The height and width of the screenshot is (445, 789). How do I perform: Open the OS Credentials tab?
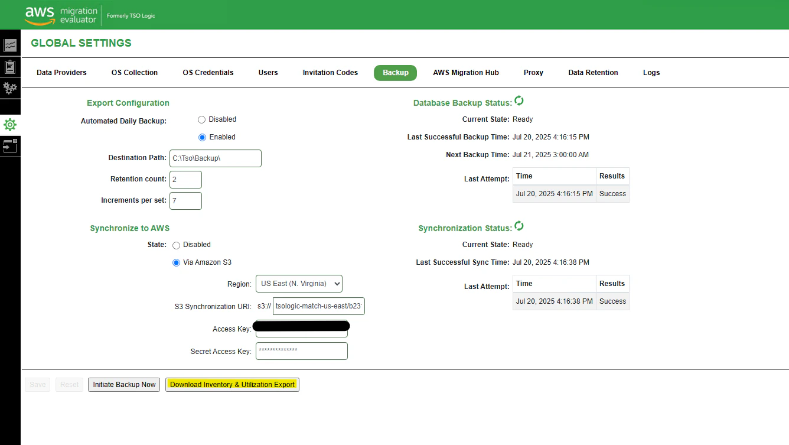click(208, 73)
